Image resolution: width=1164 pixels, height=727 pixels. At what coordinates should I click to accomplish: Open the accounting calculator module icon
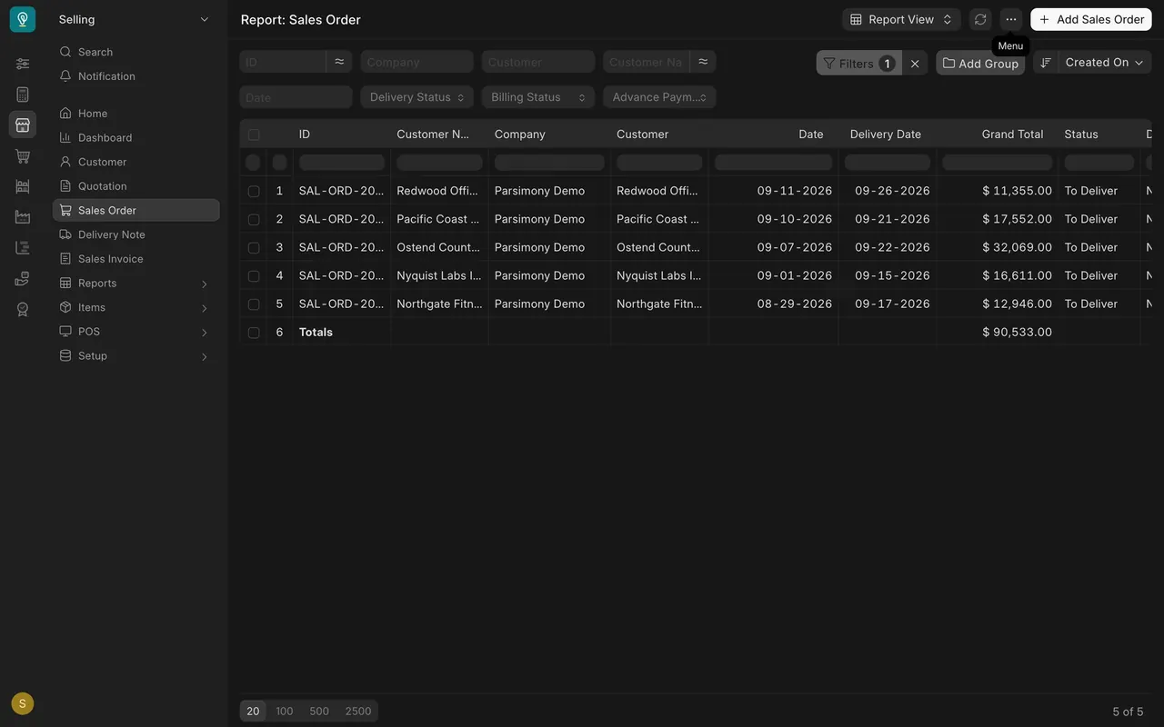[x=23, y=95]
